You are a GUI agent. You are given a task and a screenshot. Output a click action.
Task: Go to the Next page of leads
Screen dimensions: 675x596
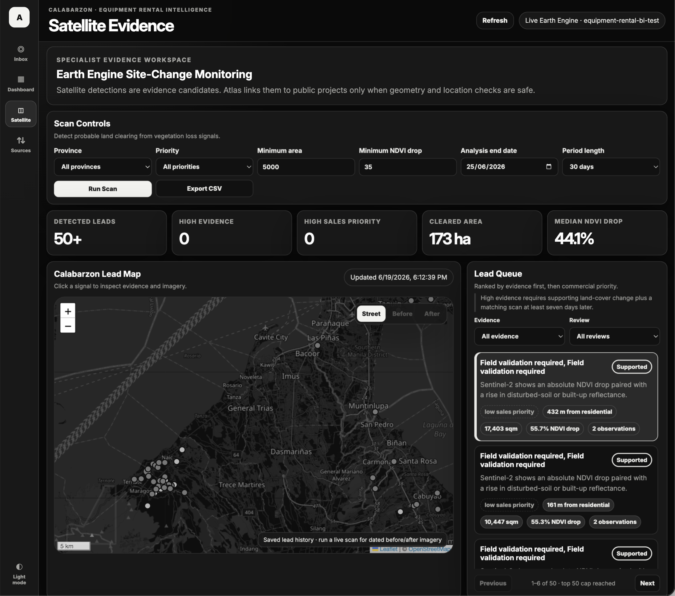click(647, 583)
